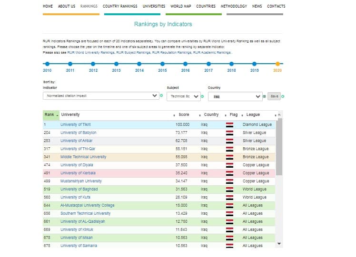The width and height of the screenshot is (356, 257).
Task: Open the COUNTRY RANKINGS menu item
Action: (120, 6)
